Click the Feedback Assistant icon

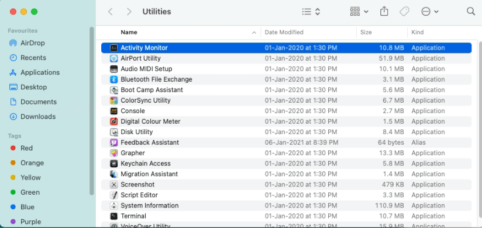(113, 142)
